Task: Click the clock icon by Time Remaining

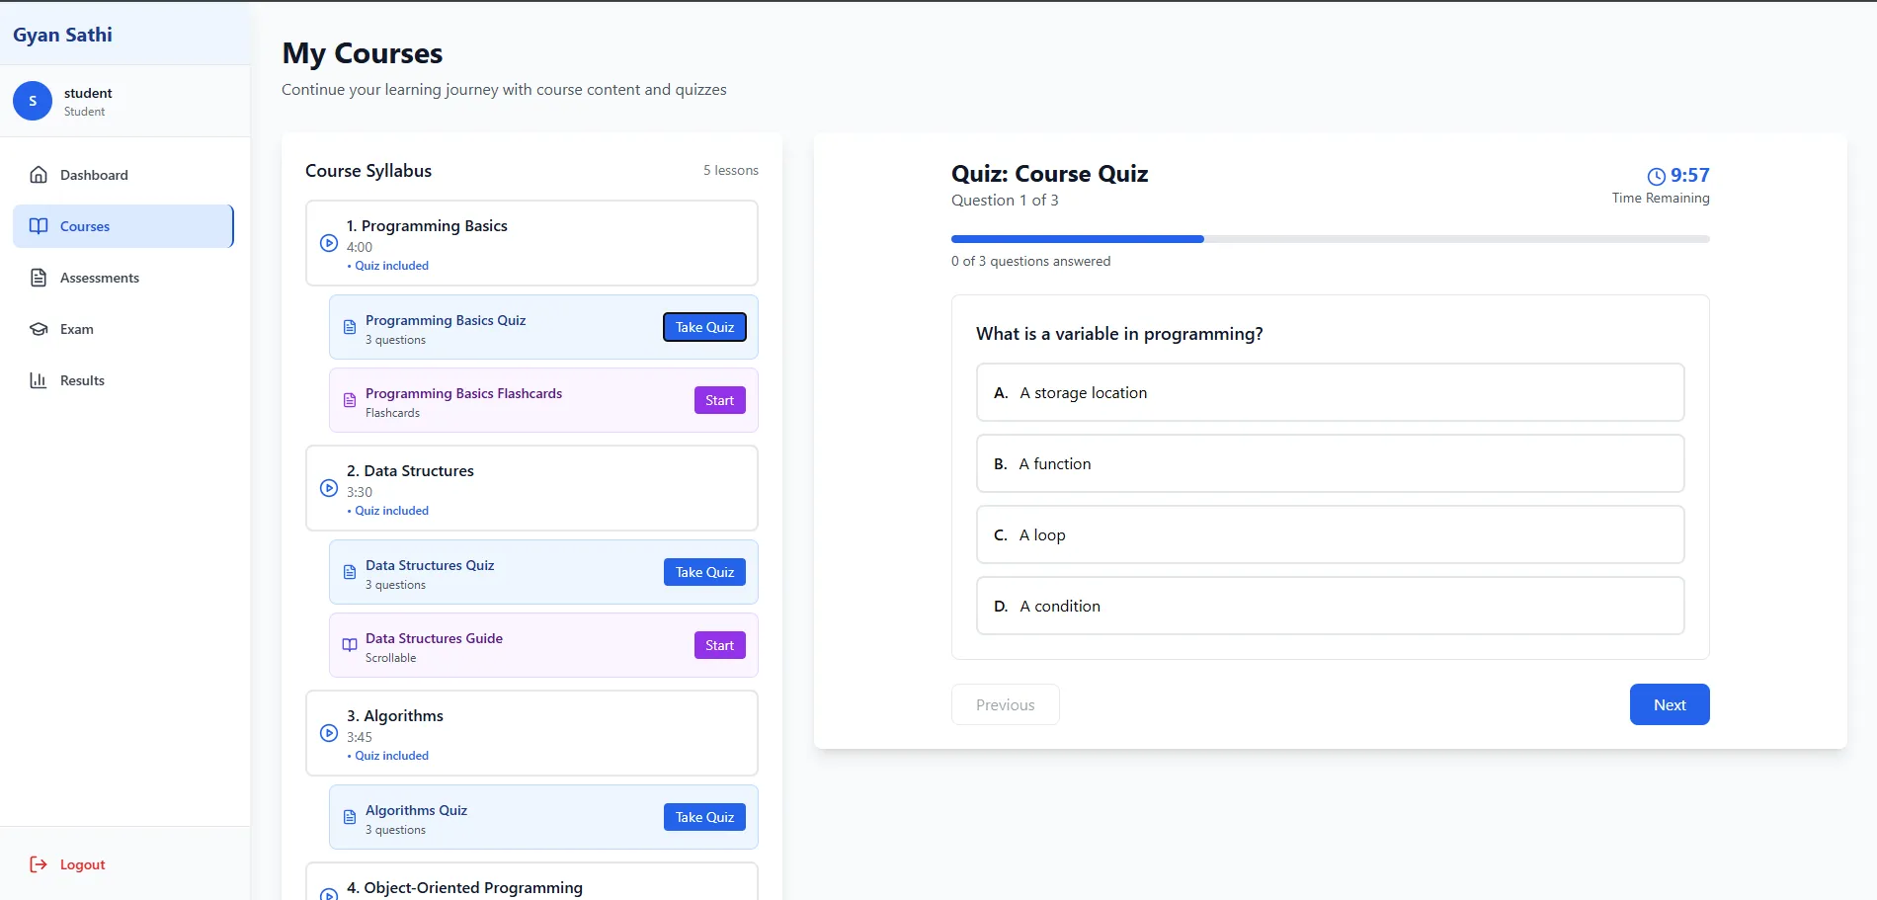Action: (1656, 176)
